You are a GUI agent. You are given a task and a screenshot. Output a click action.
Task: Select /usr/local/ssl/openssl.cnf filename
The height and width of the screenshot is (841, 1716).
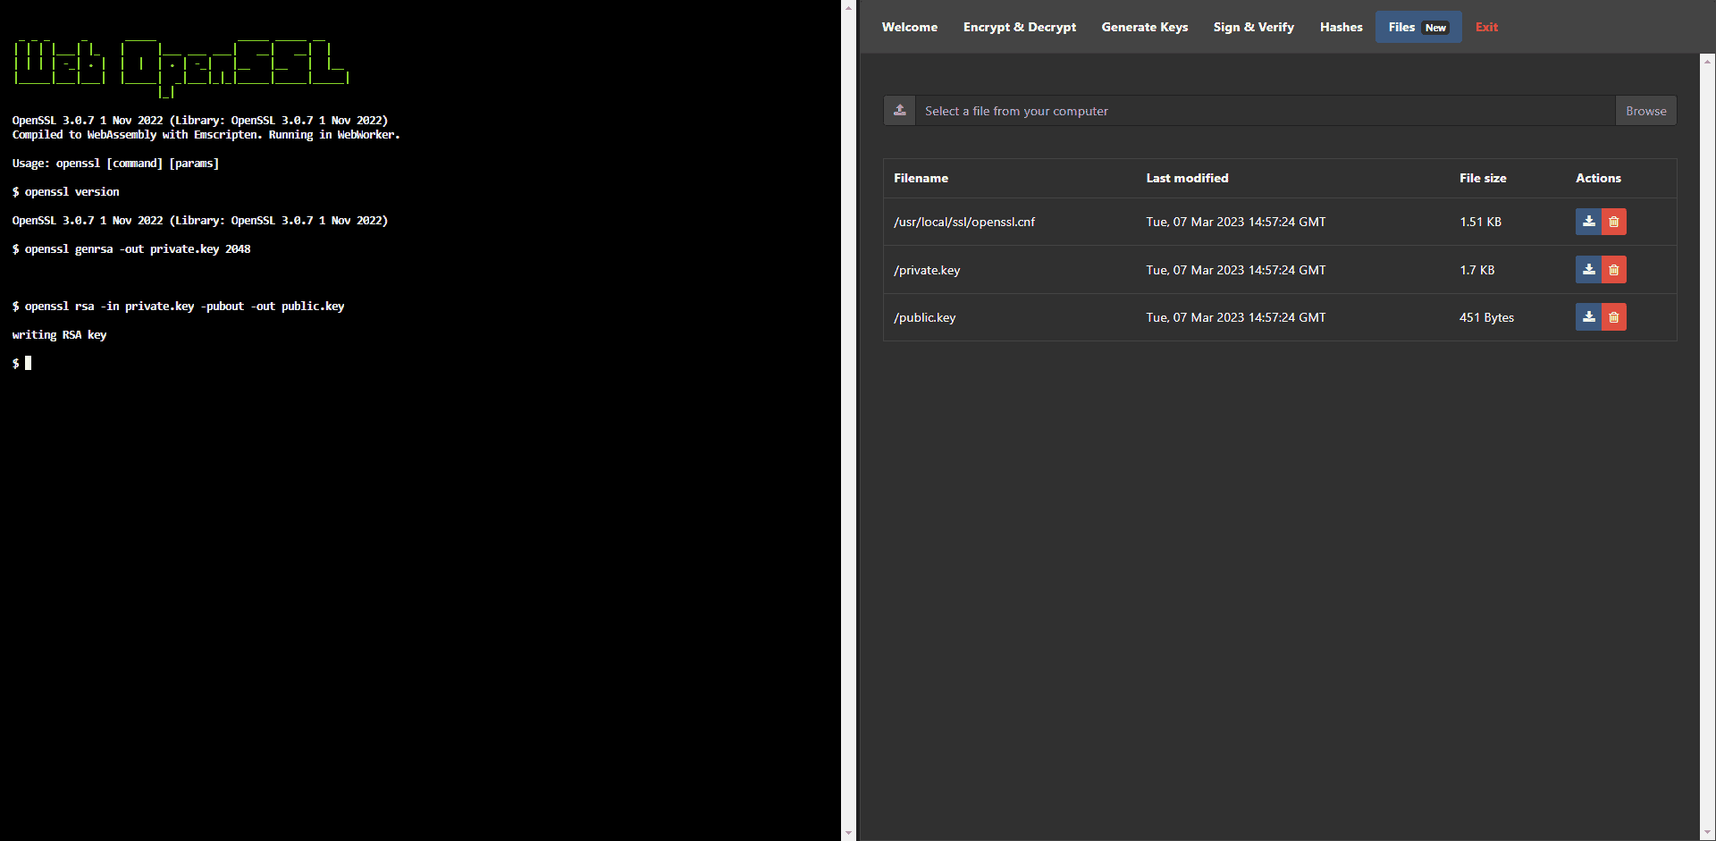point(964,222)
